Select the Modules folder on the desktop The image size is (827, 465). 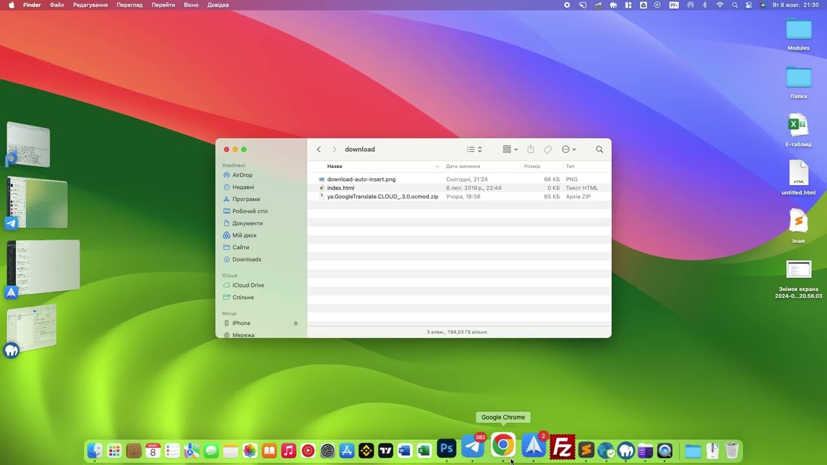click(799, 35)
